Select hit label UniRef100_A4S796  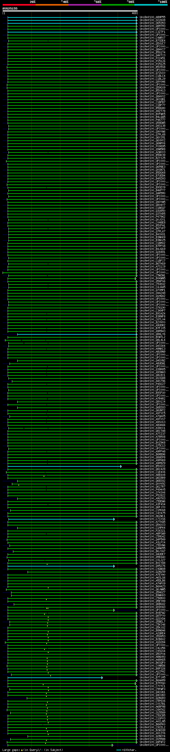pyautogui.click(x=152, y=381)
